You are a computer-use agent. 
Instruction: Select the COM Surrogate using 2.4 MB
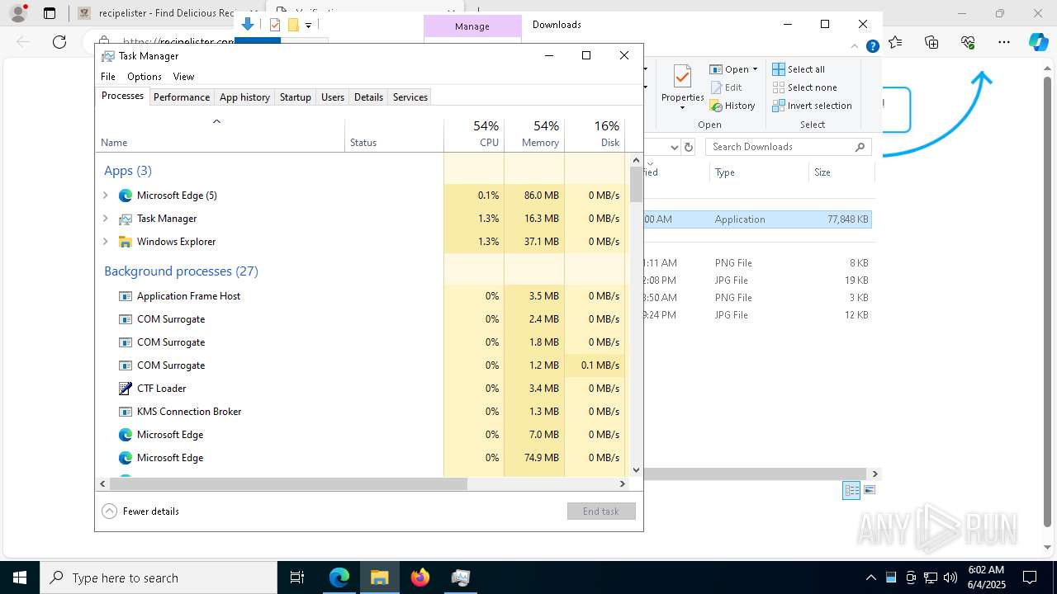click(361, 319)
